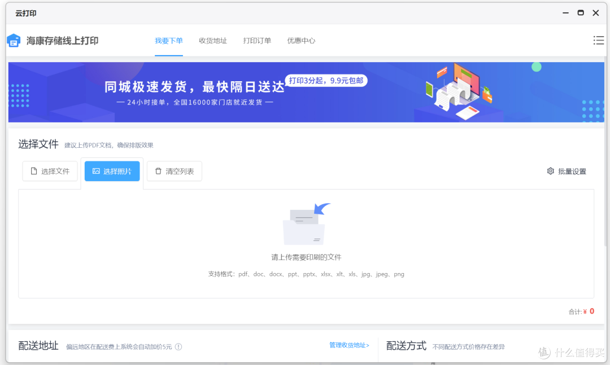Viewport: 610px width, 365px height.
Task: Switch to the 我要下单 tab
Action: pos(168,41)
